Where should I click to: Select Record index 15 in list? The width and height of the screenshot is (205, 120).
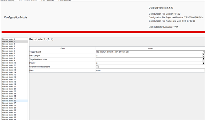pyautogui.click(x=15, y=75)
